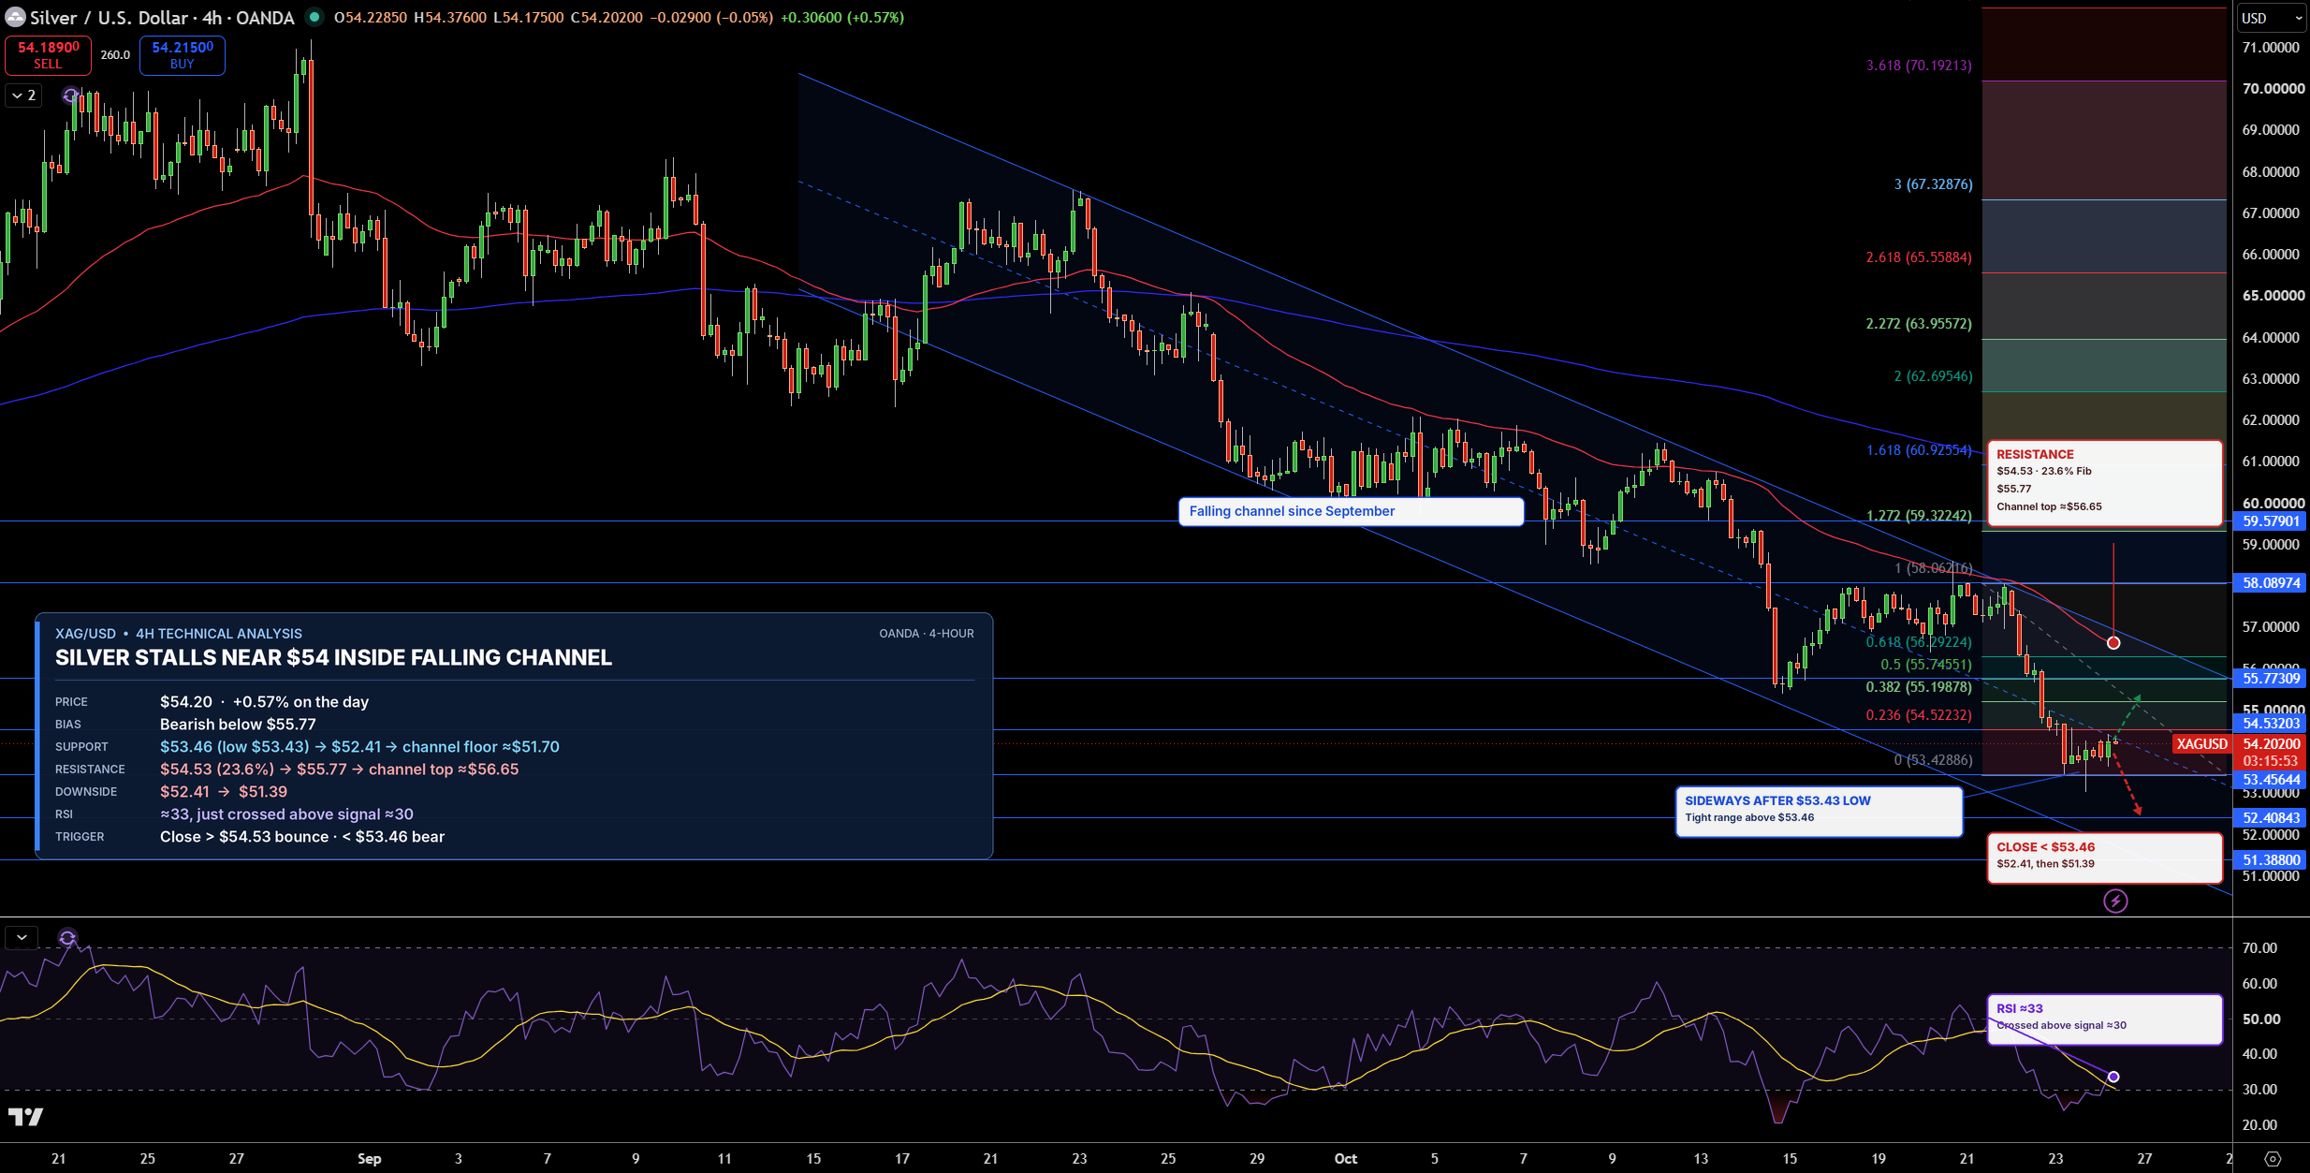Click the RSI pane refresh icon
This screenshot has height=1173, width=2310.
point(67,937)
